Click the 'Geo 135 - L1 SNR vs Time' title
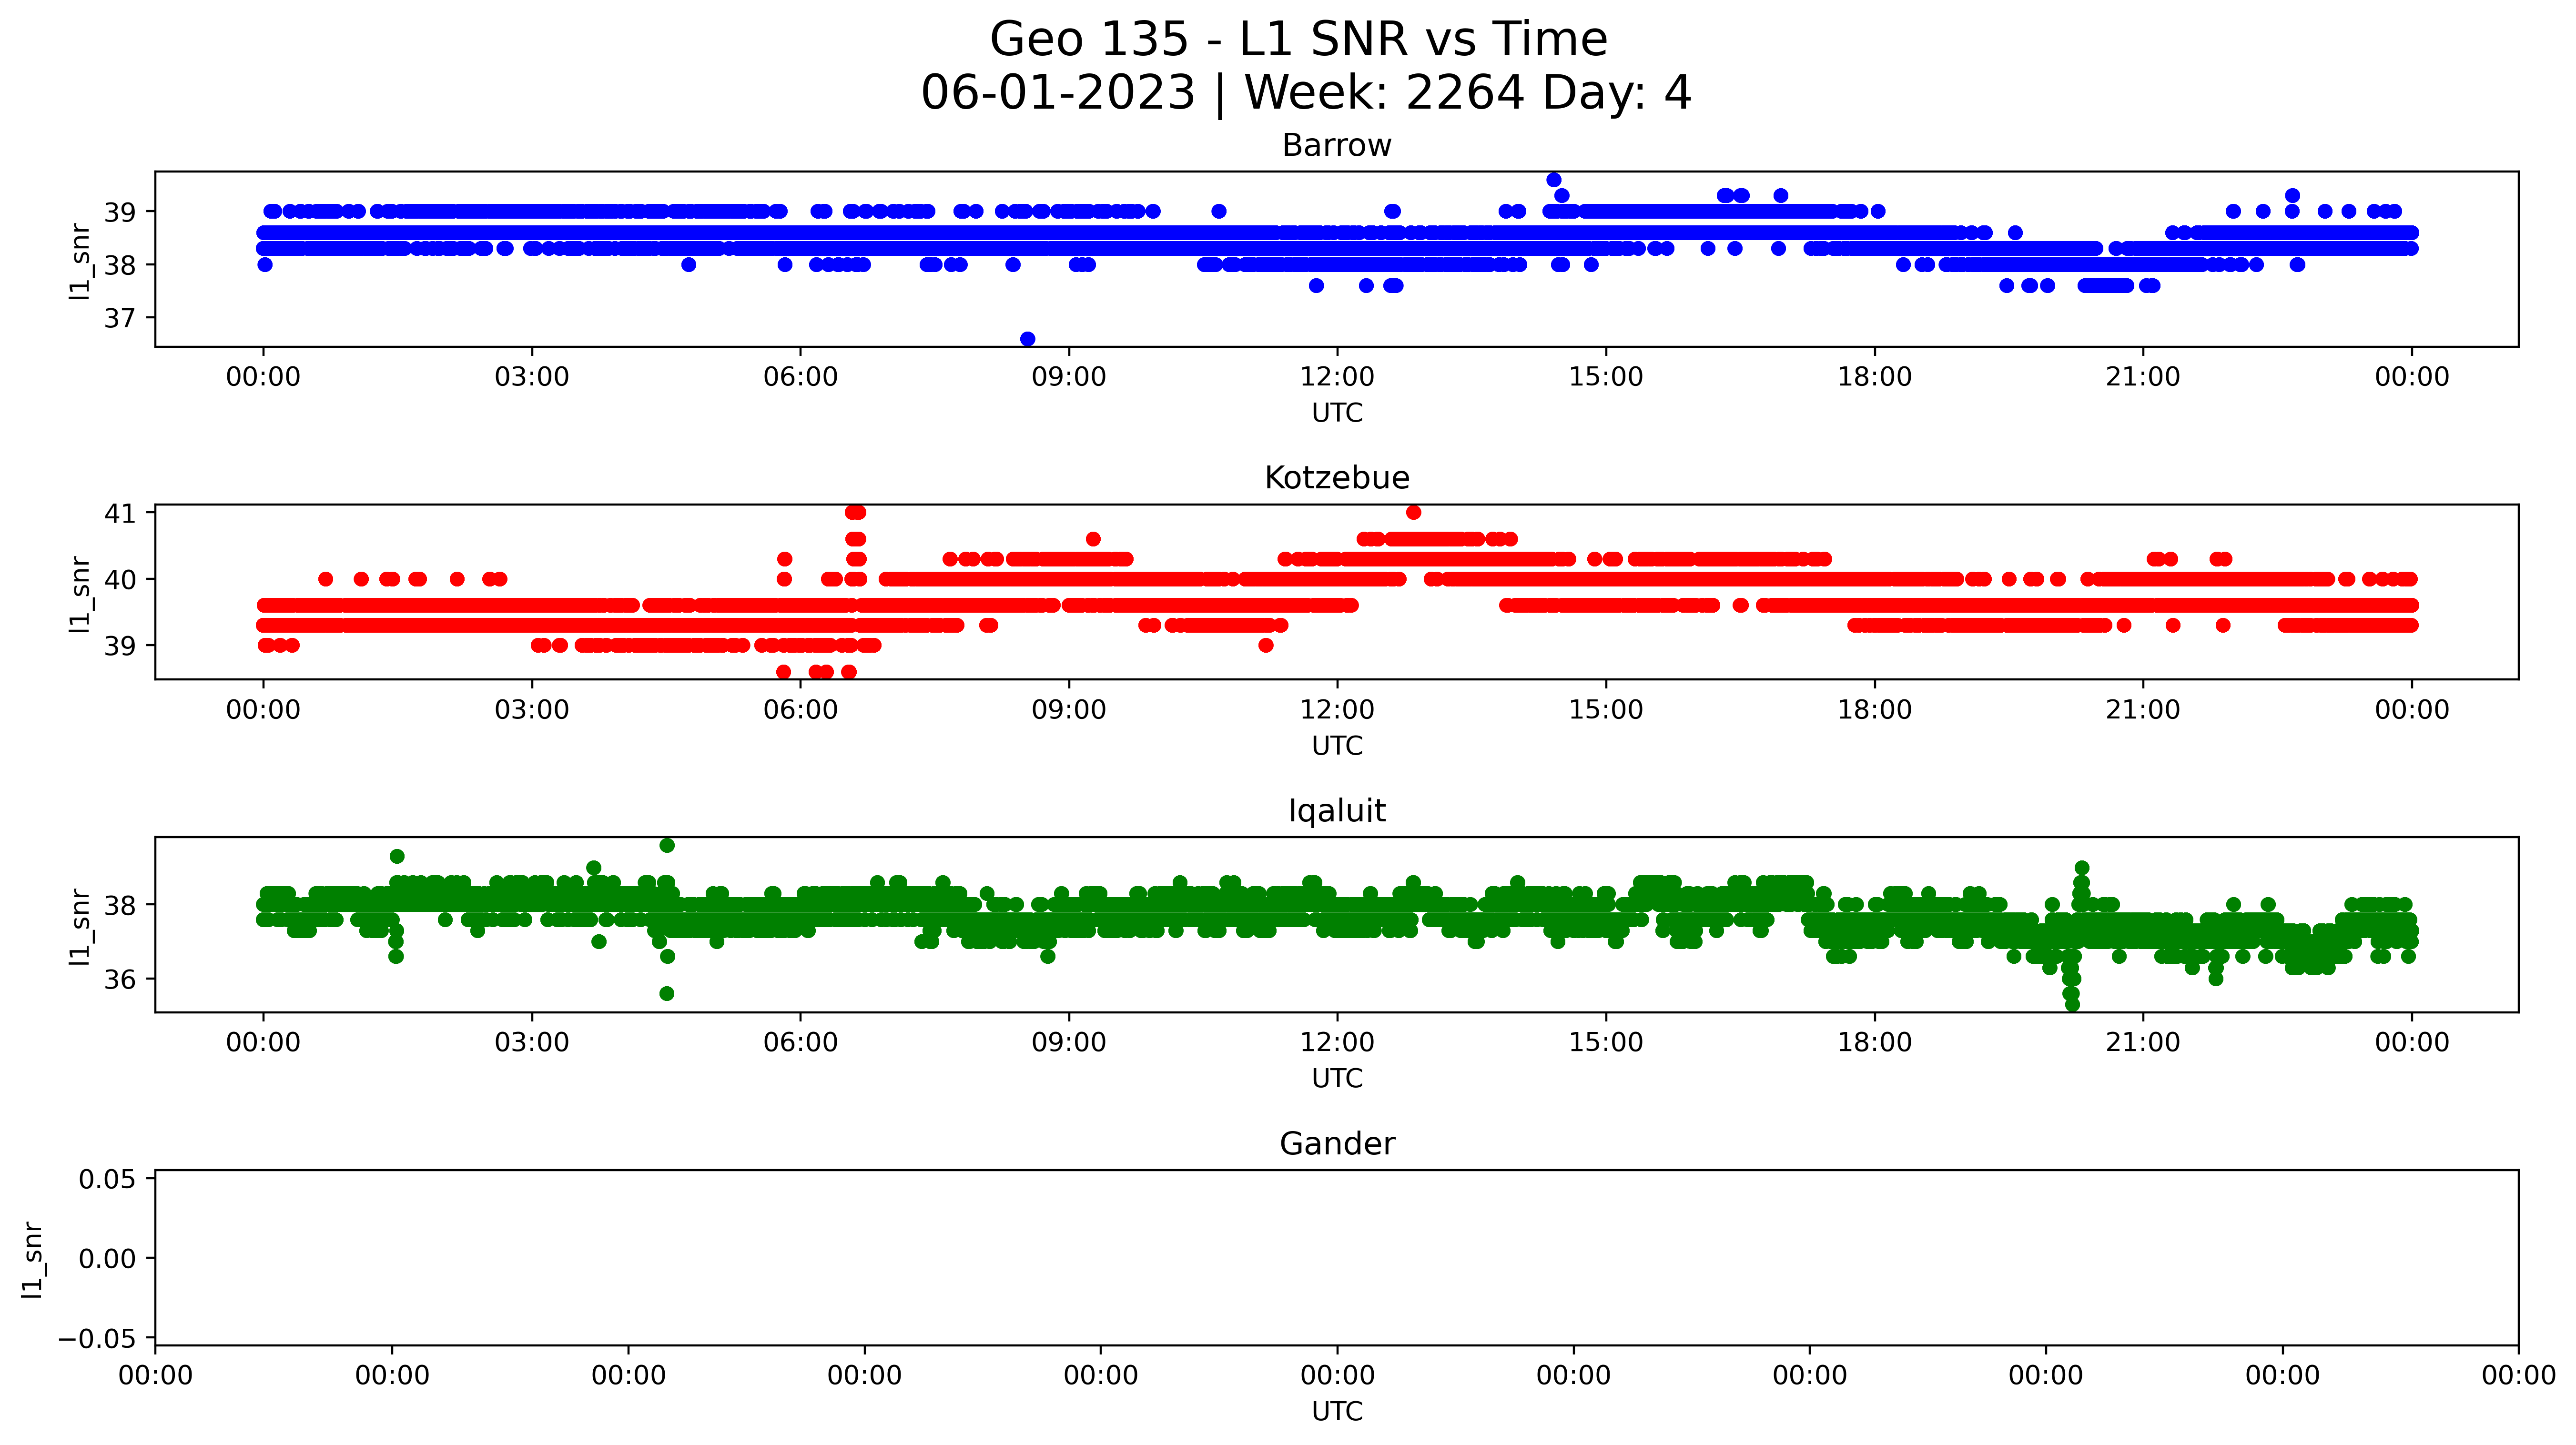 click(x=1298, y=40)
